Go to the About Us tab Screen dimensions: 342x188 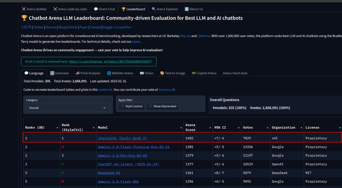[194, 9]
